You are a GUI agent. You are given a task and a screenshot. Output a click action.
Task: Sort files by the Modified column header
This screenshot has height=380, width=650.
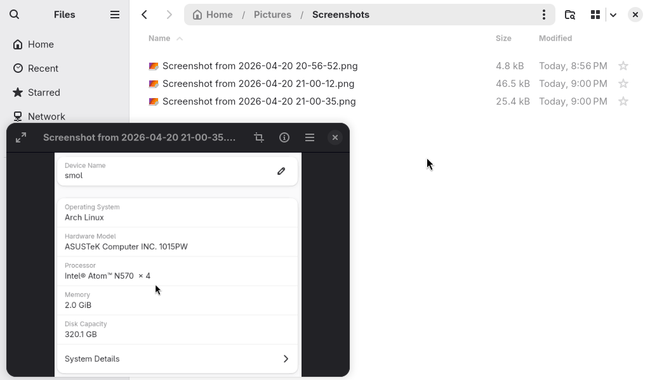click(555, 39)
